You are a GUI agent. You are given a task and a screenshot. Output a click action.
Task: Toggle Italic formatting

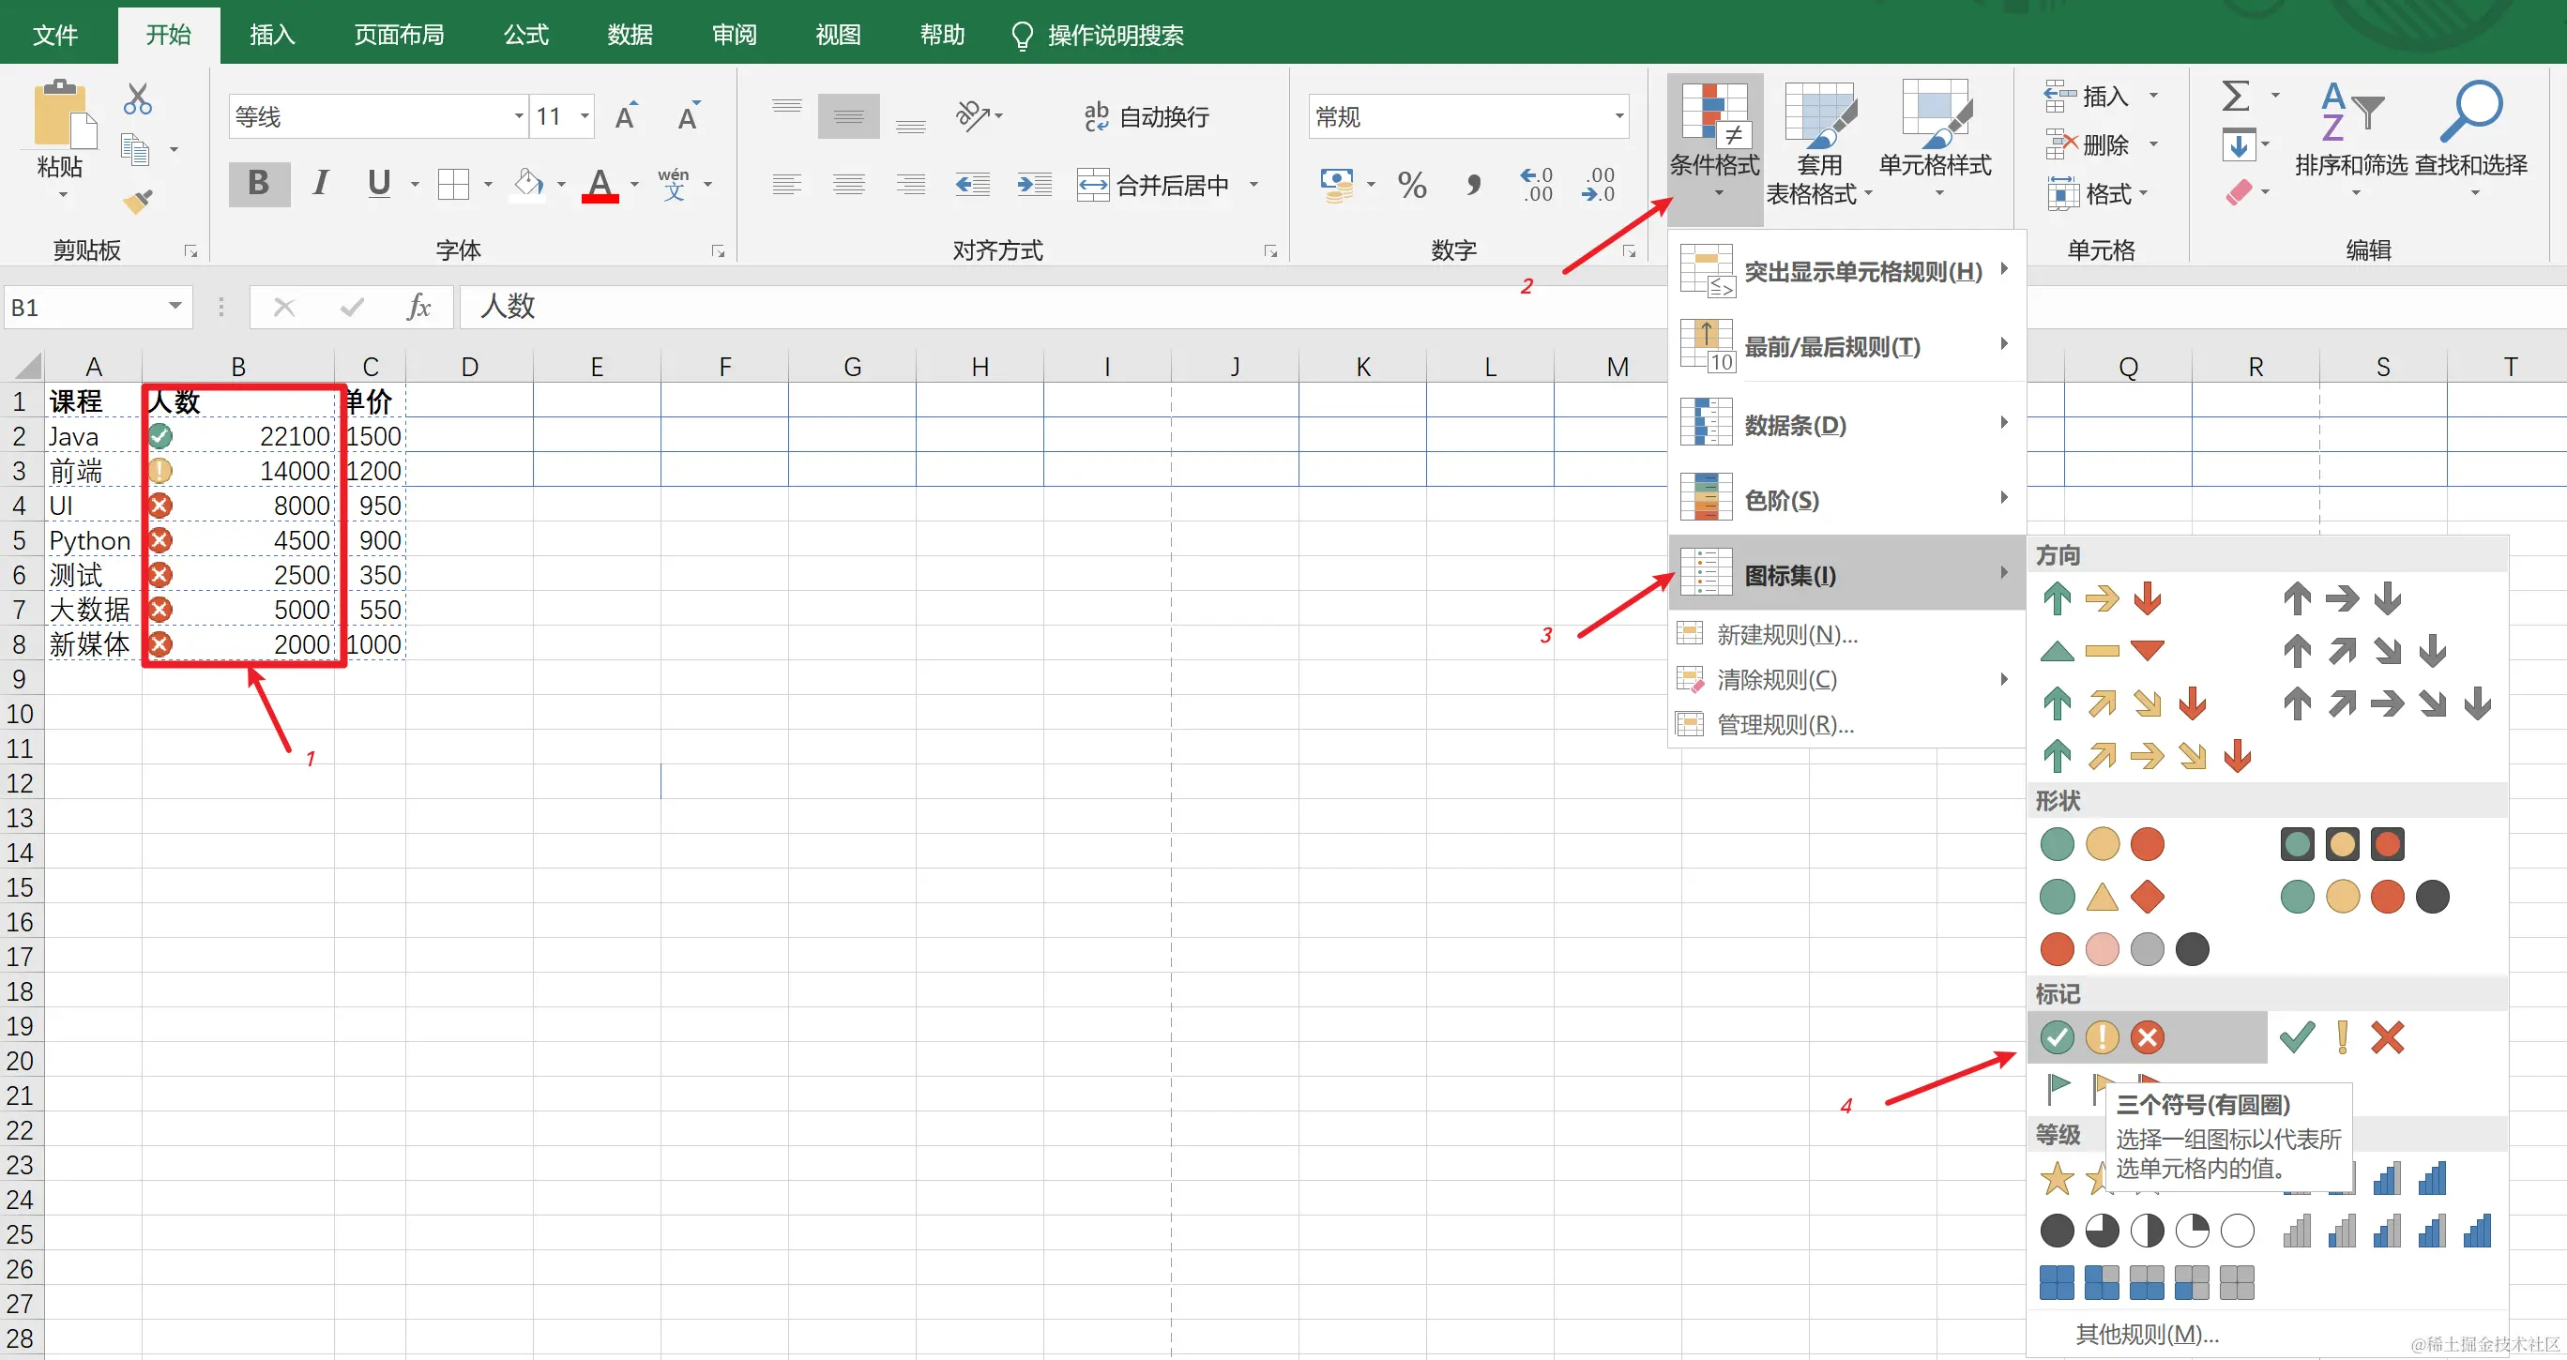tap(320, 183)
